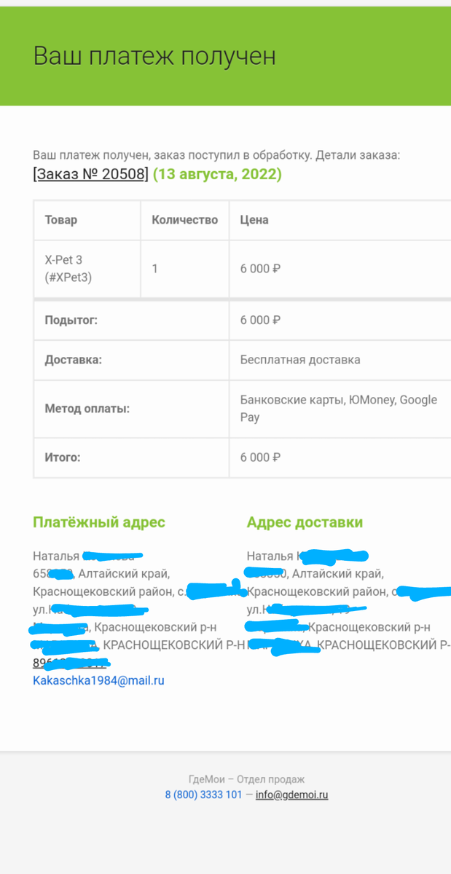Image resolution: width=451 pixels, height=874 pixels.
Task: Click the Бесплатная доставка delivery value
Action: pos(300,360)
